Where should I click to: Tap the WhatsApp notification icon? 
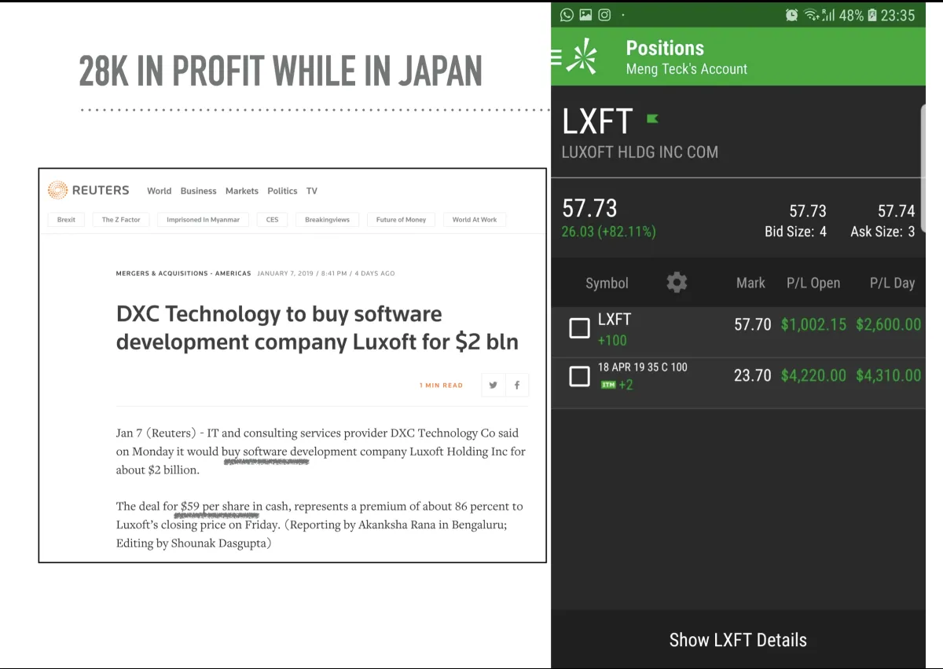(567, 14)
